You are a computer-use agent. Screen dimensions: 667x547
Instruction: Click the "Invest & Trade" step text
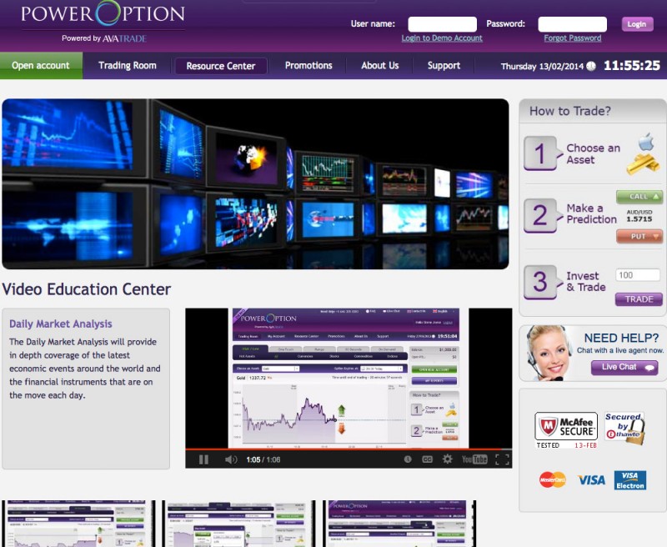click(x=586, y=282)
